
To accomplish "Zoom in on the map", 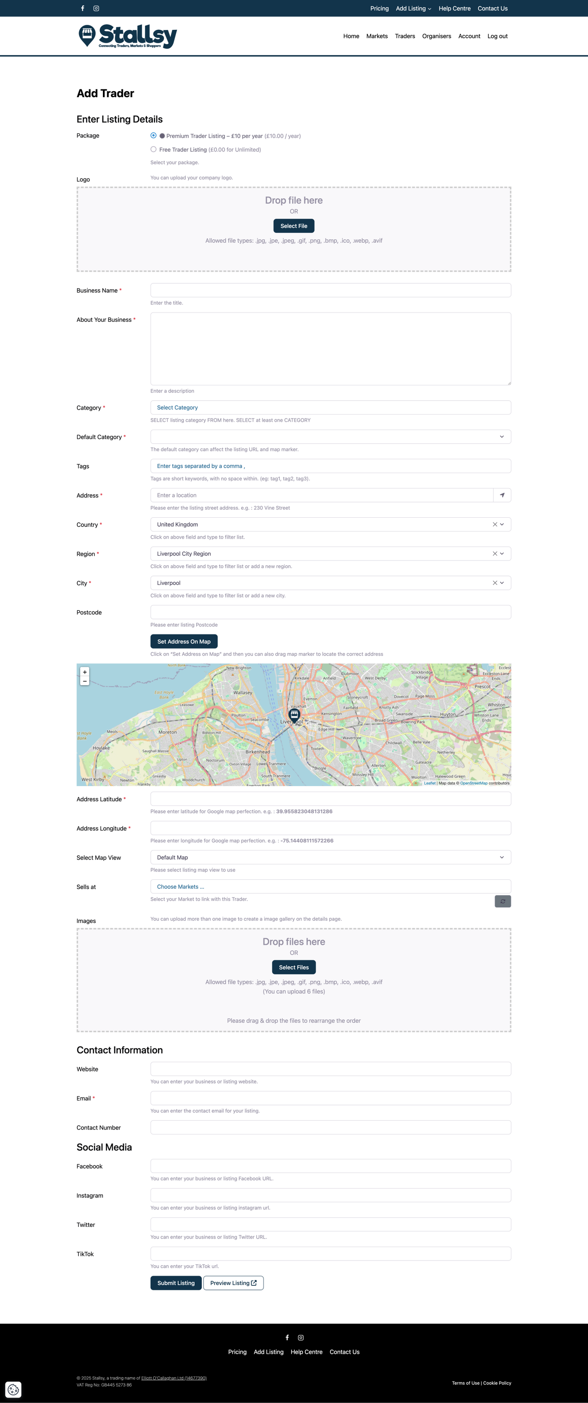I will (x=84, y=672).
